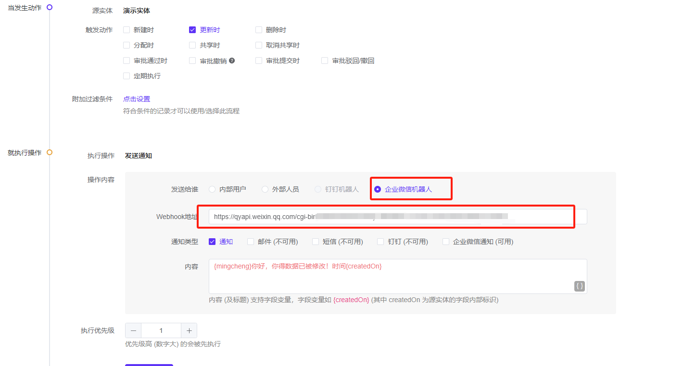Click the priority number input field
The image size is (696, 366).
(161, 330)
